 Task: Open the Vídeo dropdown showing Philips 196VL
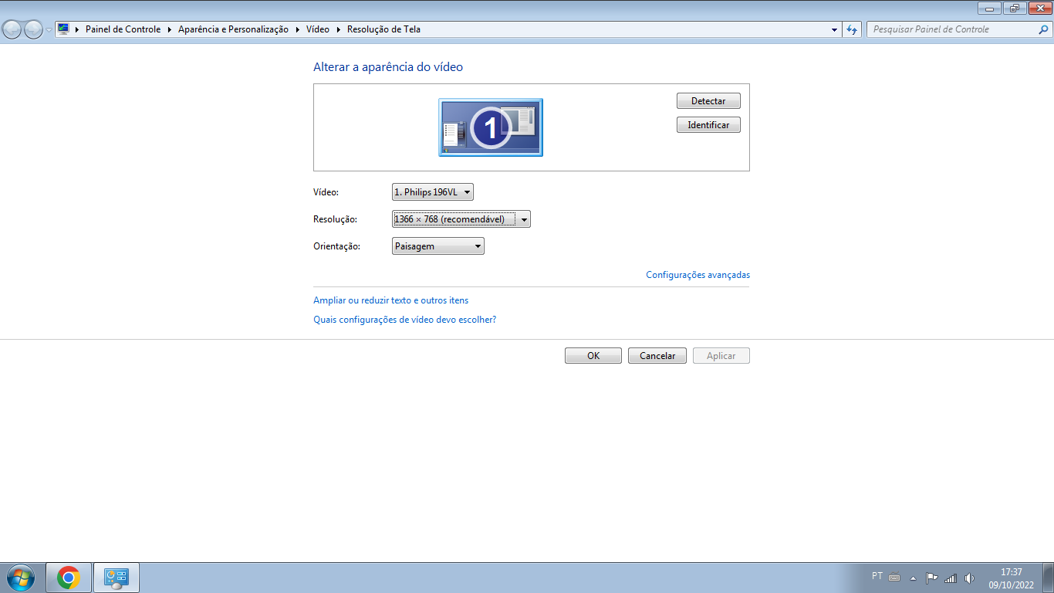coord(433,192)
